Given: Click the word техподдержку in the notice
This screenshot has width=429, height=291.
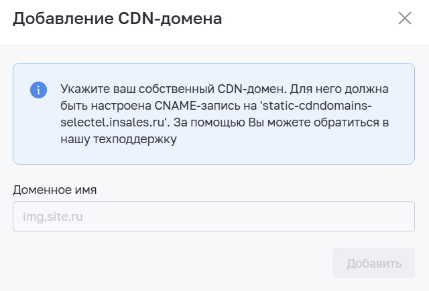Looking at the screenshot, I should point(135,140).
